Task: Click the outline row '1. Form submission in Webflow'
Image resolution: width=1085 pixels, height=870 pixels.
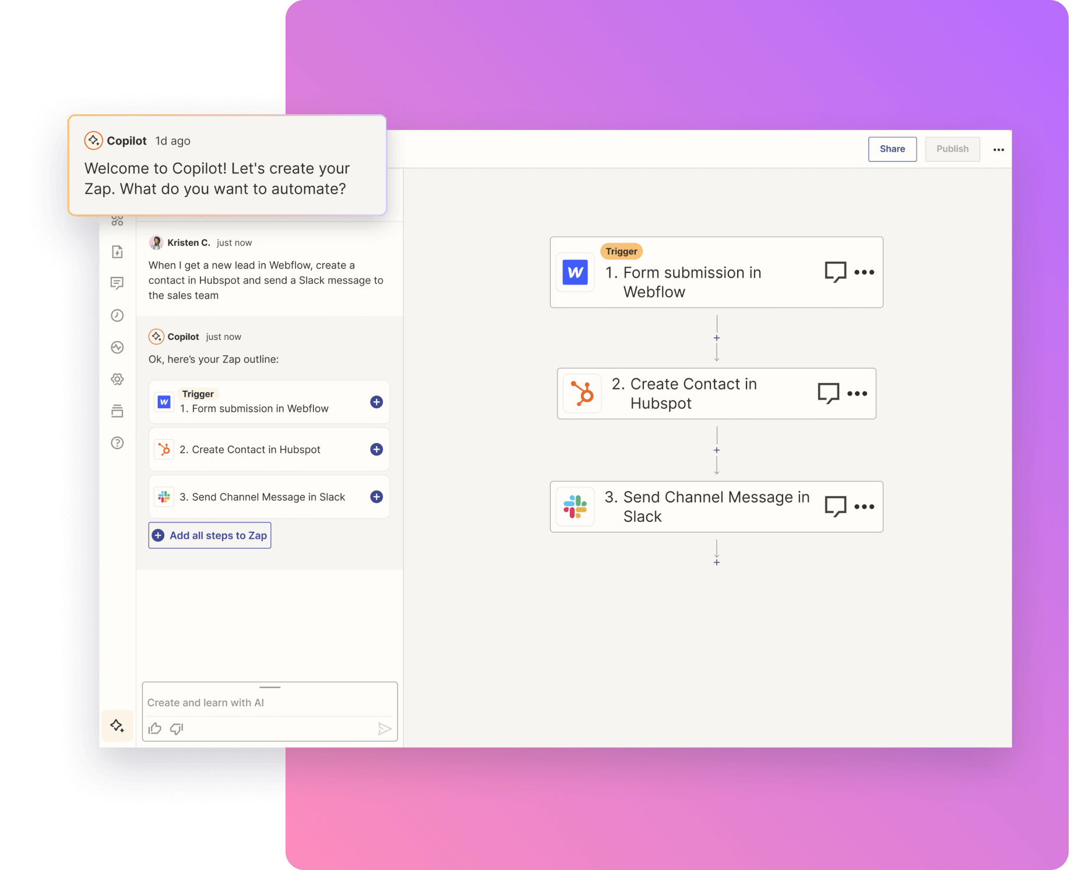Action: tap(269, 402)
